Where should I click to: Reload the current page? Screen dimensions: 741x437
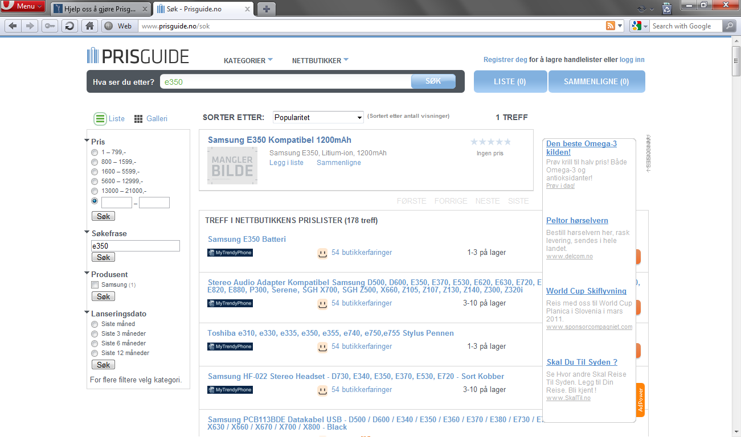point(69,26)
